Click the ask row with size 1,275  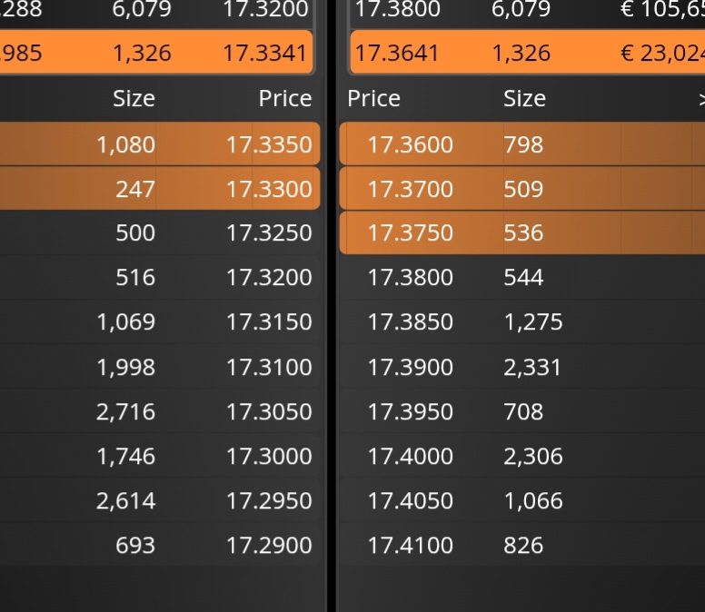point(533,322)
